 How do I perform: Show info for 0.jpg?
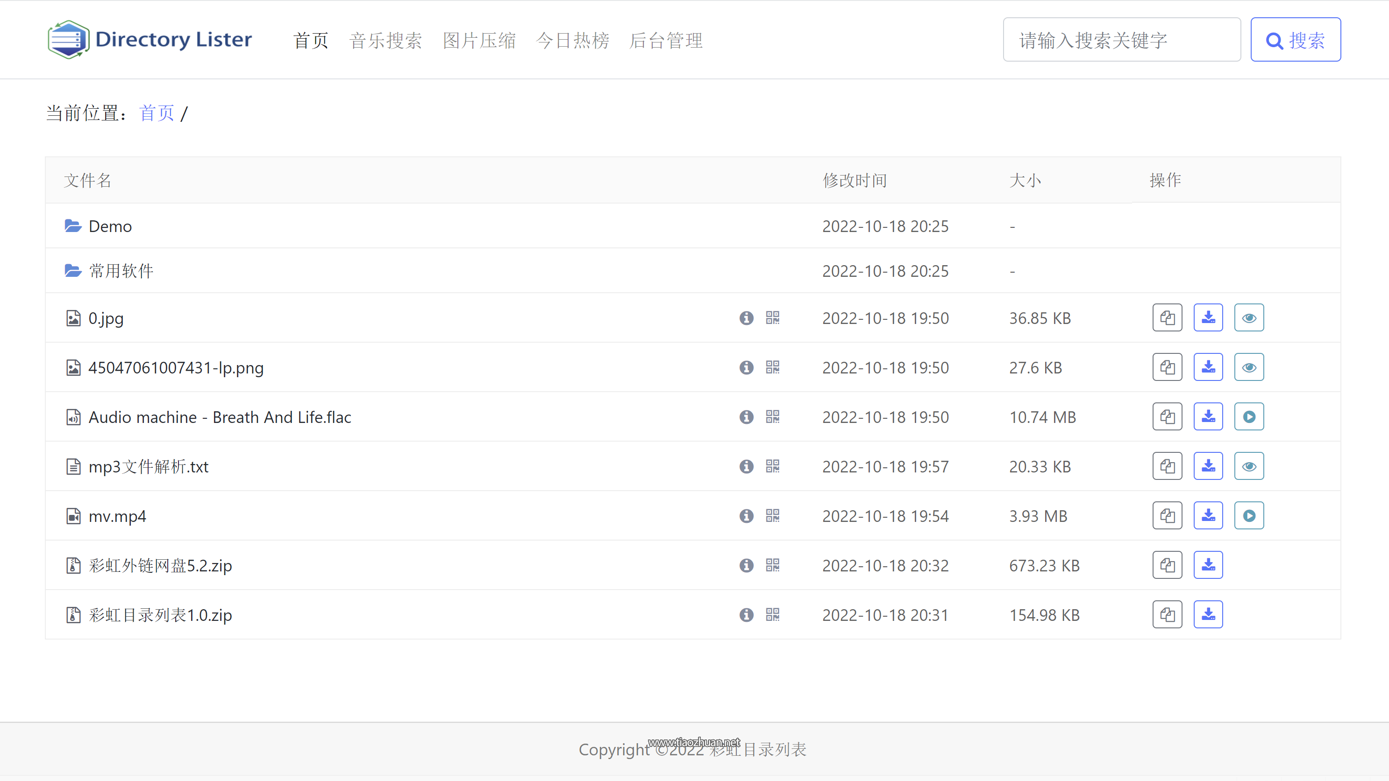(x=746, y=318)
